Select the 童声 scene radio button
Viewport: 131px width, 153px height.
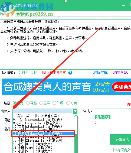click(x=41, y=103)
